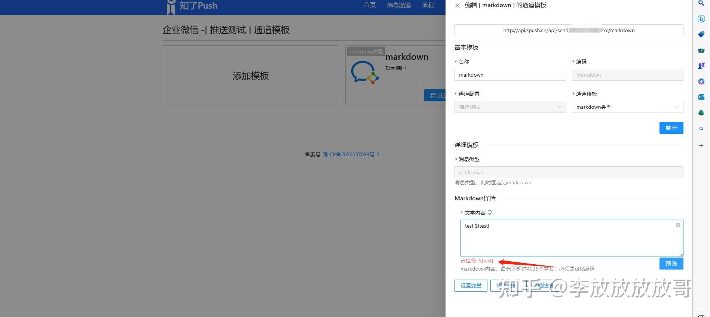Open the 豫ICP备2020037099号-3 link
The width and height of the screenshot is (710, 317).
point(351,154)
